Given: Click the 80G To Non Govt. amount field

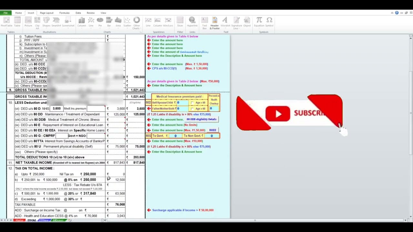Looking at the screenshot, I should (x=212, y=136).
